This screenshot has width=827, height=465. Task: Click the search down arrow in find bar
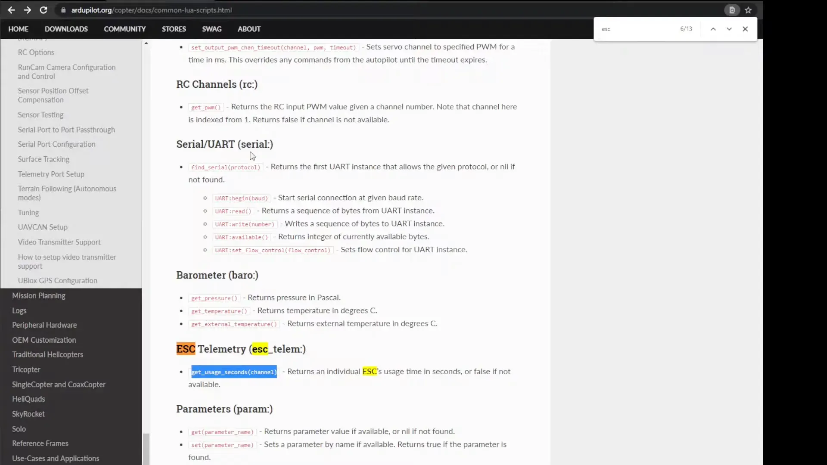[729, 29]
